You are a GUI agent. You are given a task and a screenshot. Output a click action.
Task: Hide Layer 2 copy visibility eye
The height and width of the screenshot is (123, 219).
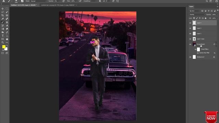pyautogui.click(x=190, y=39)
